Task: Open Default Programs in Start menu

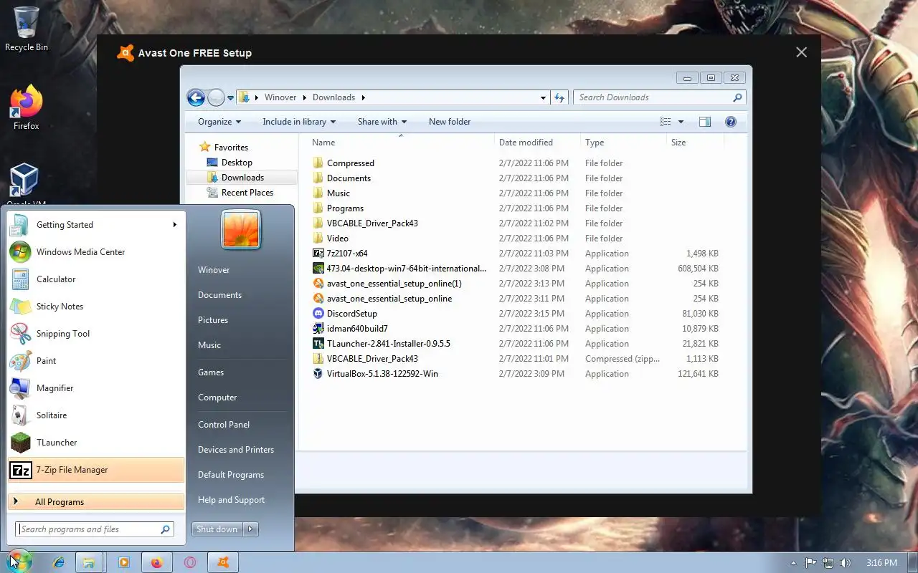Action: [231, 475]
